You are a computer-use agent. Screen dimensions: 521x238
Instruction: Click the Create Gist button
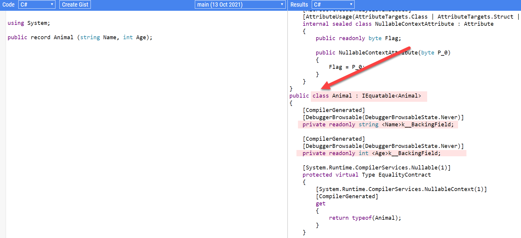point(75,4)
